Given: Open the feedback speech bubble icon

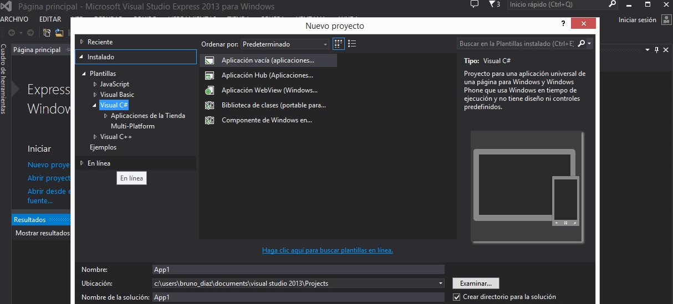Looking at the screenshot, I should pos(474,4).
